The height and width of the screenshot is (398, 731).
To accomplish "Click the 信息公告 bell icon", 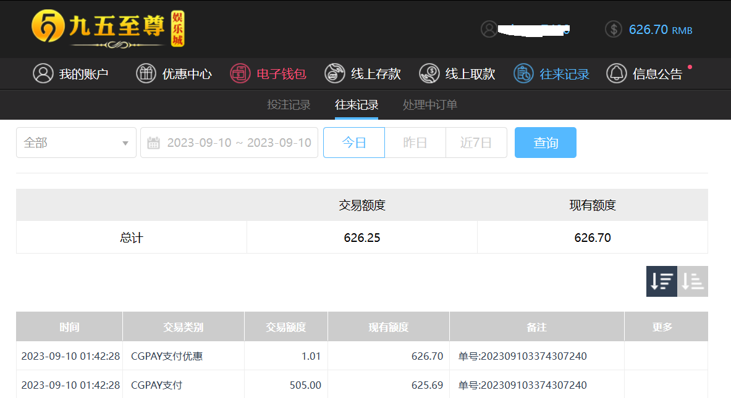I will click(616, 73).
